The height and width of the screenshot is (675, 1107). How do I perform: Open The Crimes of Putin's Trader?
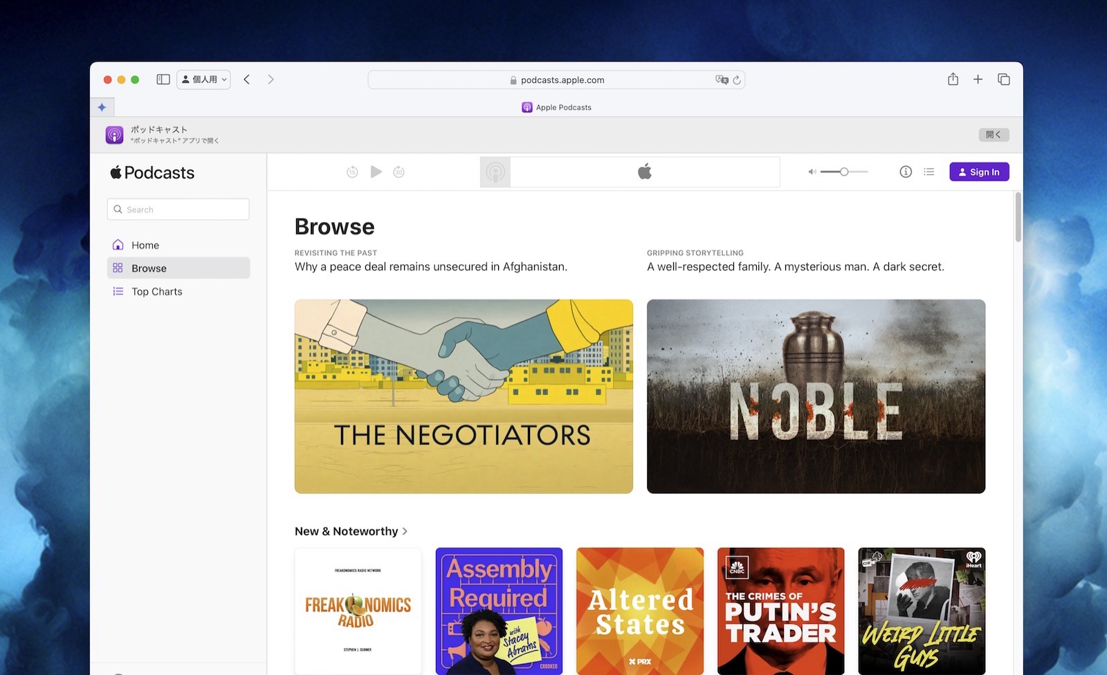pos(781,611)
